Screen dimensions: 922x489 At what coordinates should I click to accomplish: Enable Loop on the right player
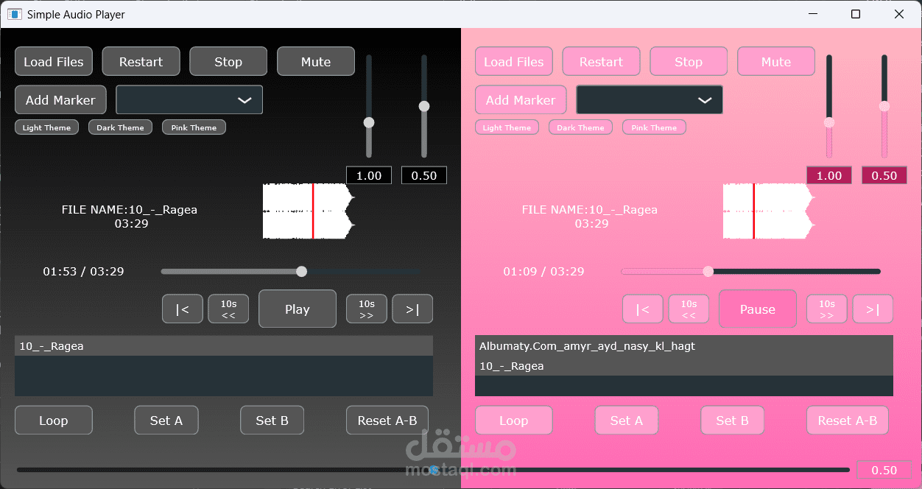pos(513,420)
